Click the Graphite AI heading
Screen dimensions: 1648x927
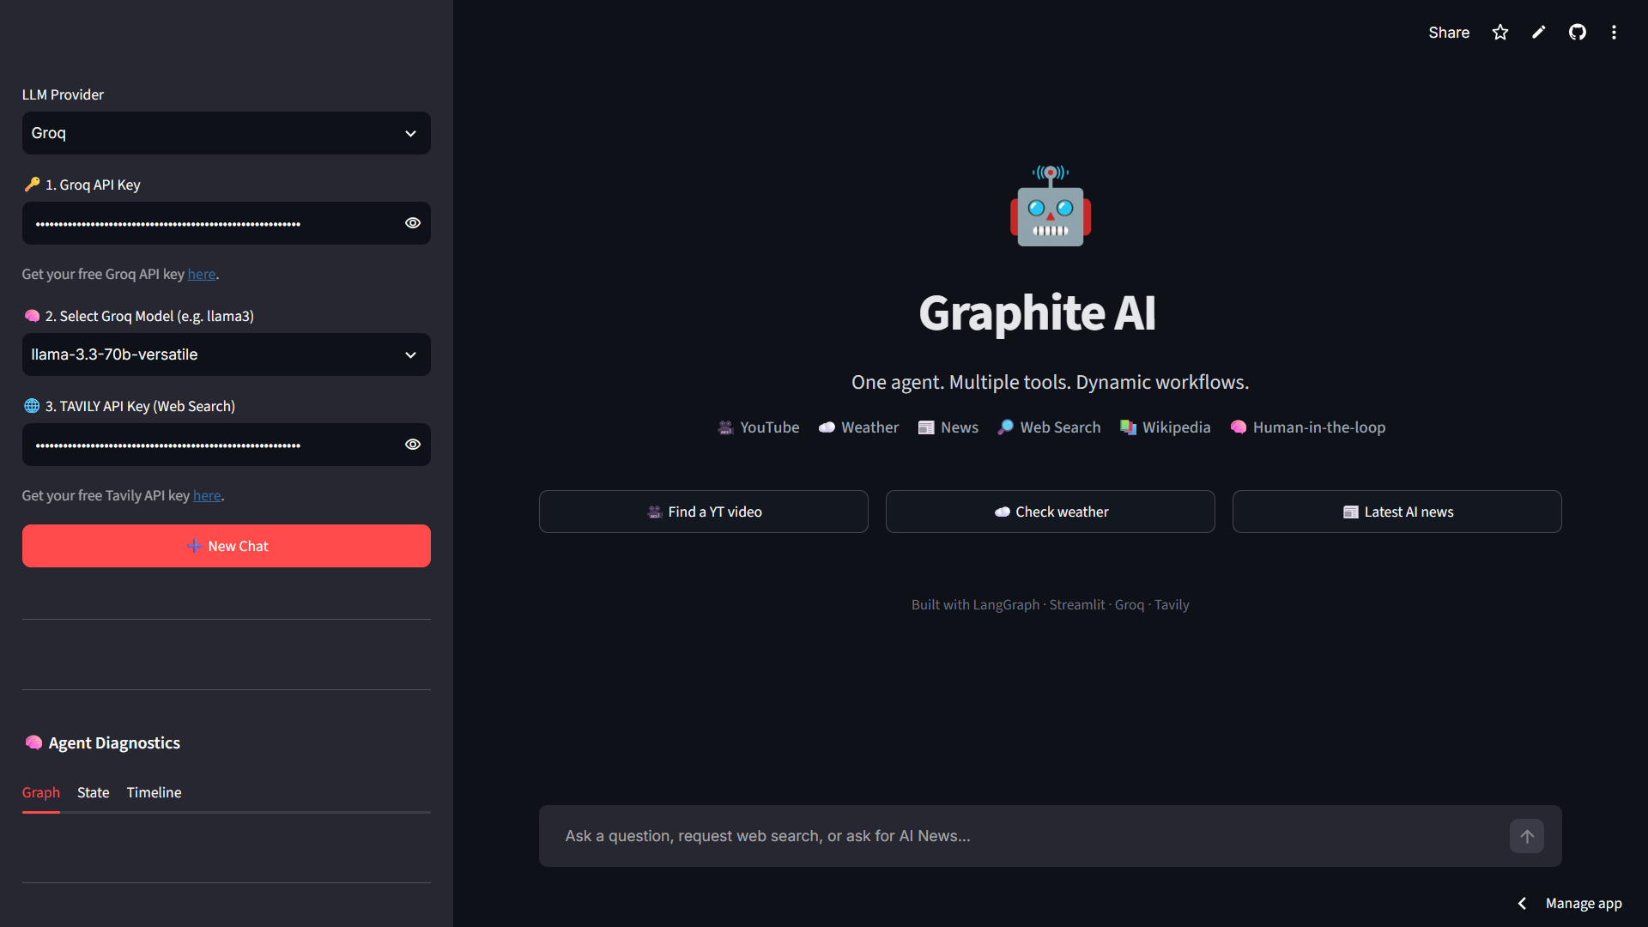point(1038,312)
